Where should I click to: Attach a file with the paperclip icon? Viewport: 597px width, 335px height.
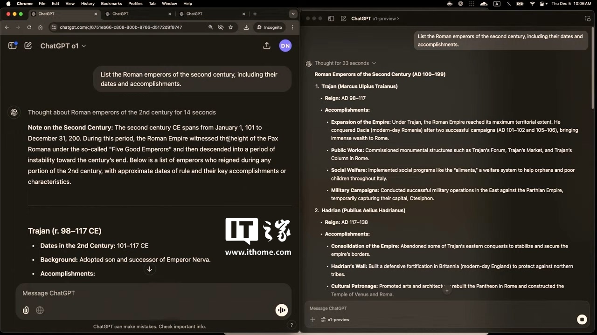(x=26, y=310)
